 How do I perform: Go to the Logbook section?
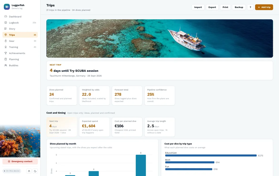(x=20, y=23)
